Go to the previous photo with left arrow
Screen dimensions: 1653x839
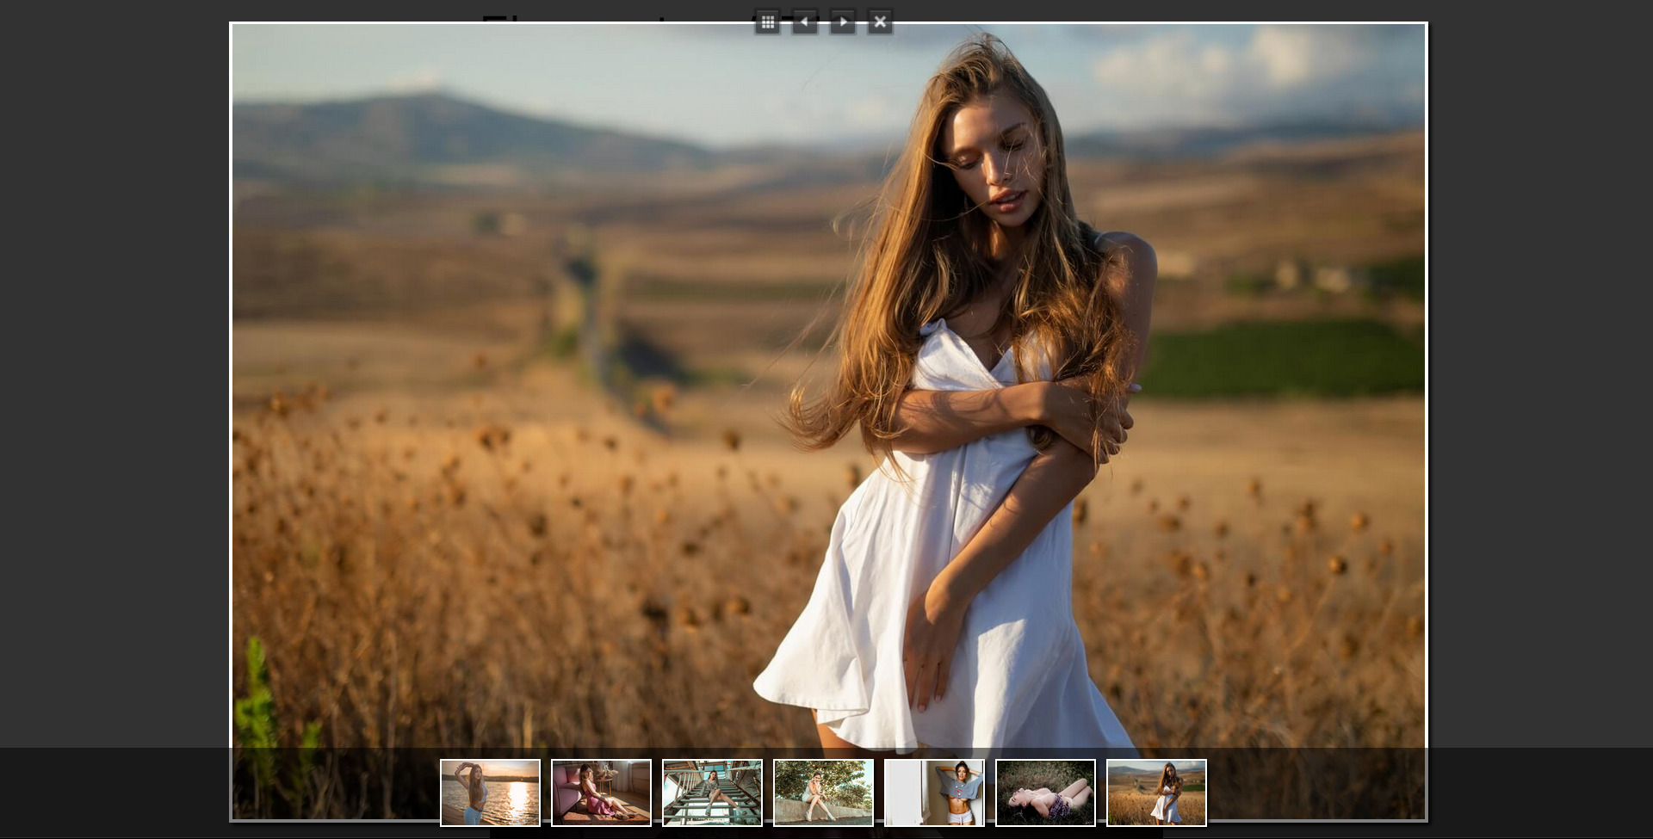(x=805, y=22)
